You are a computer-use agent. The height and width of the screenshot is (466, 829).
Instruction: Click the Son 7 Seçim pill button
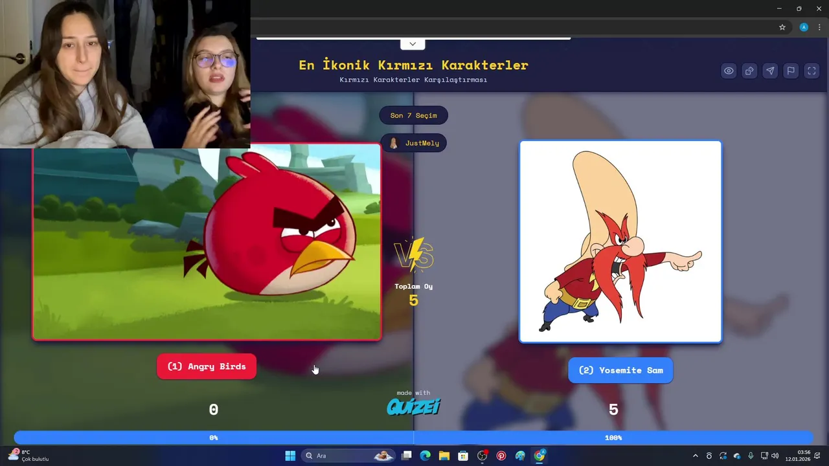413,115
